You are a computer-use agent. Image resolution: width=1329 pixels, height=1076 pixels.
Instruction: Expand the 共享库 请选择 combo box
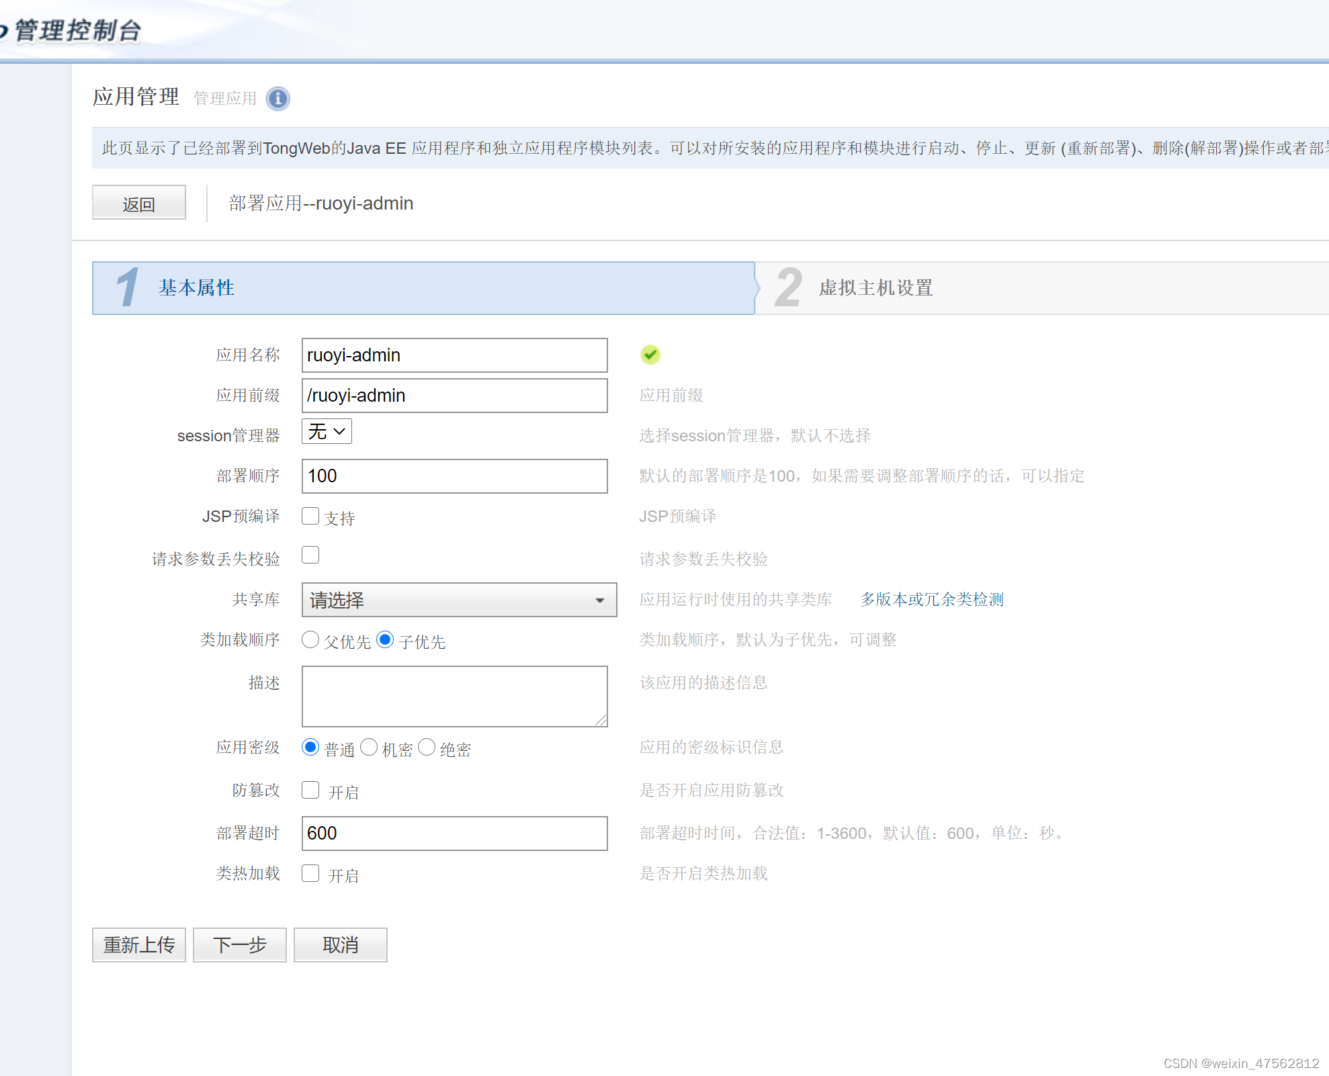pos(459,600)
